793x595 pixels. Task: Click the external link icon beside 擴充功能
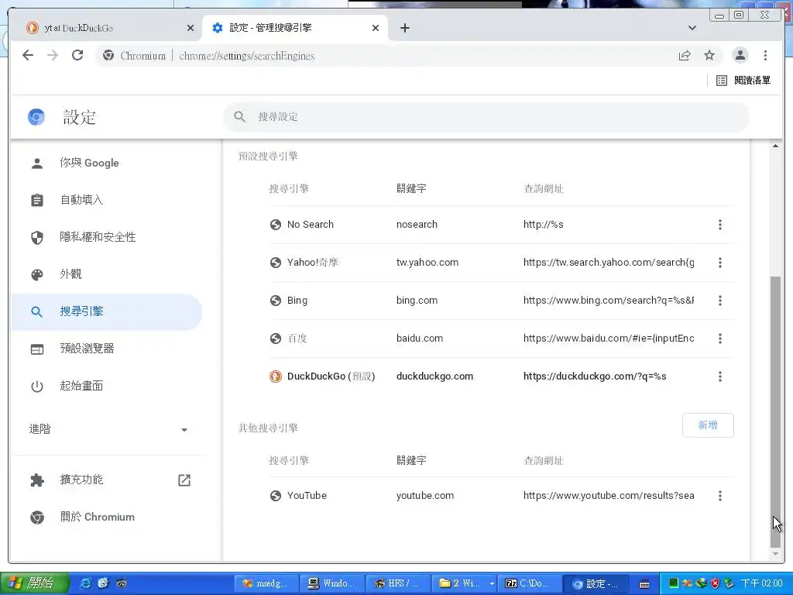184,480
